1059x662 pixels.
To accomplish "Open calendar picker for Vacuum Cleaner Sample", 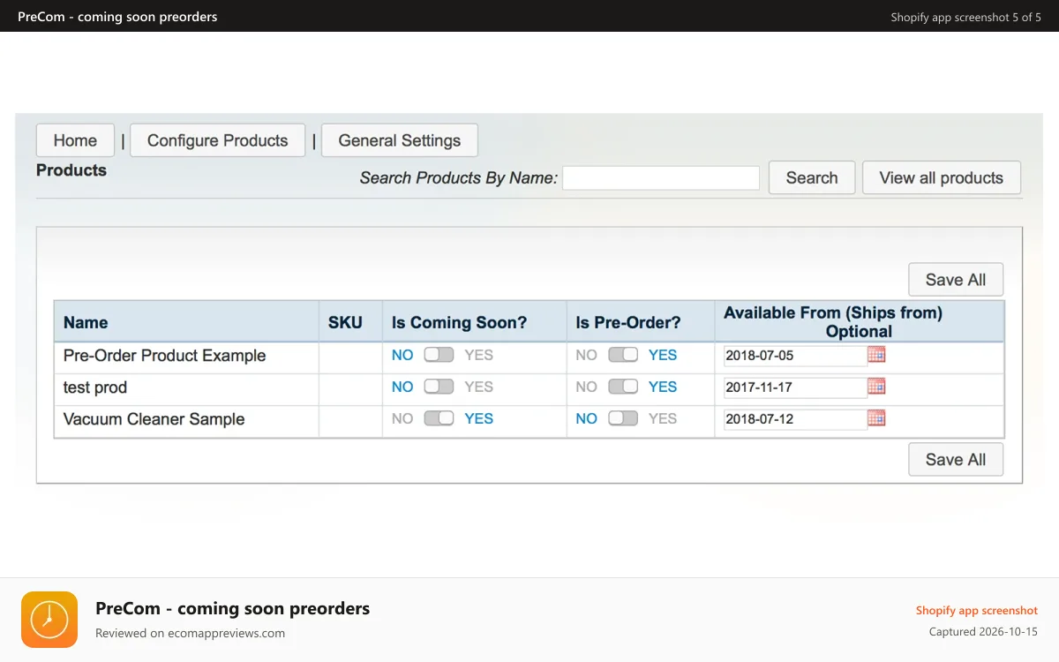I will (876, 418).
